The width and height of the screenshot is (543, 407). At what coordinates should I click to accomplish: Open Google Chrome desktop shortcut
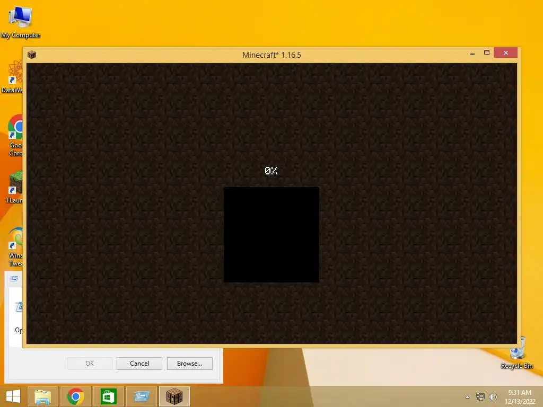click(15, 135)
